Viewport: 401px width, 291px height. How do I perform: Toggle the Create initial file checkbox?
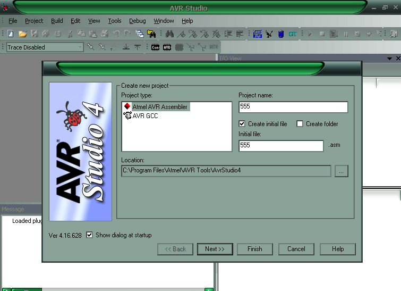point(242,124)
